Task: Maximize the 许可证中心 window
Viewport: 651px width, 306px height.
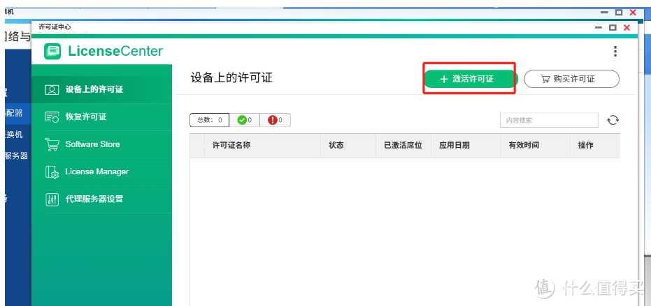Action: tap(613, 27)
